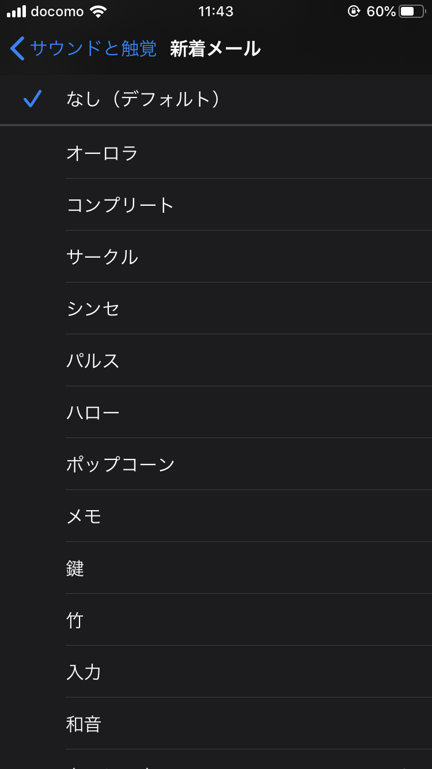Choose the オーロラ alert tone
The image size is (432, 769).
coord(103,153)
